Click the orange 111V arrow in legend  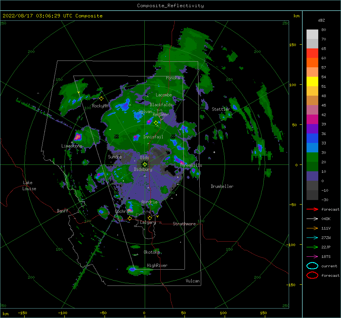click(312, 228)
